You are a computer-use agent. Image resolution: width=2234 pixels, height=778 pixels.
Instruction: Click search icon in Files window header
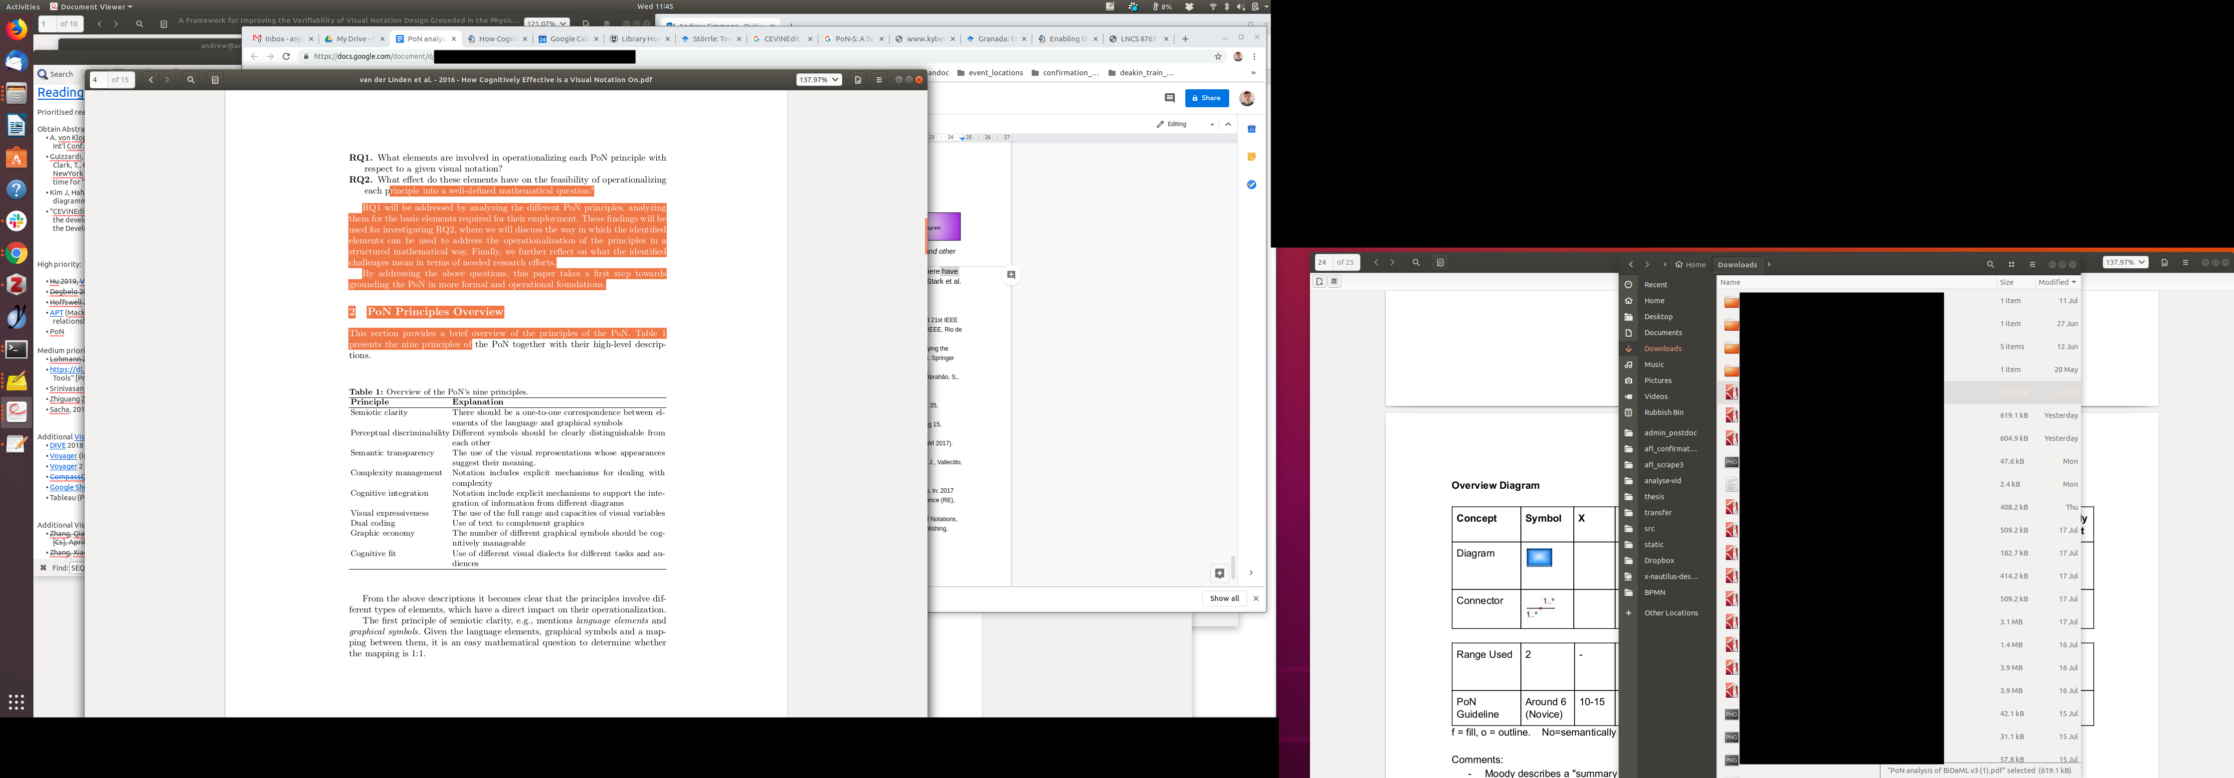tap(1990, 264)
